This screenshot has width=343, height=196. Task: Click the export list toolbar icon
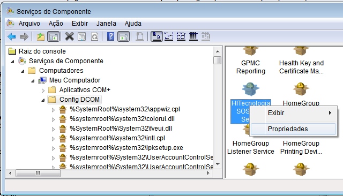click(x=139, y=36)
